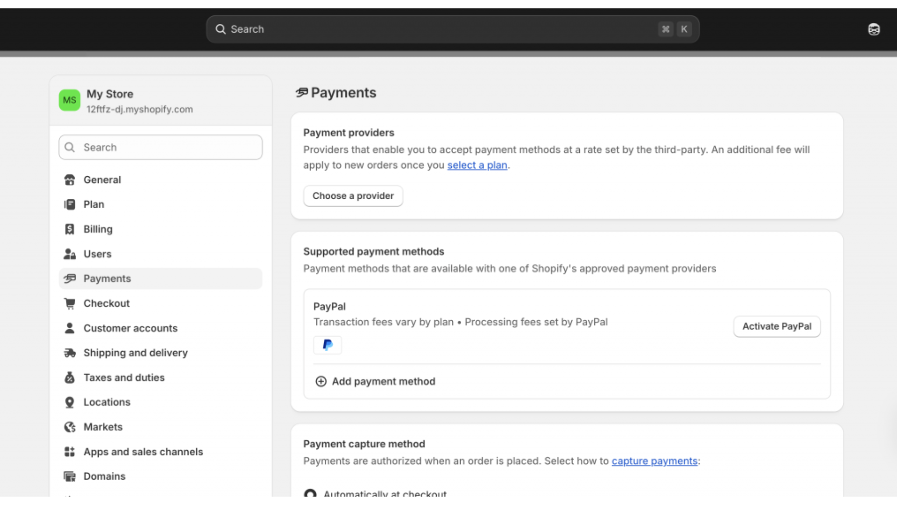Image resolution: width=897 pixels, height=505 pixels.
Task: Click the General settings store icon
Action: 70,180
